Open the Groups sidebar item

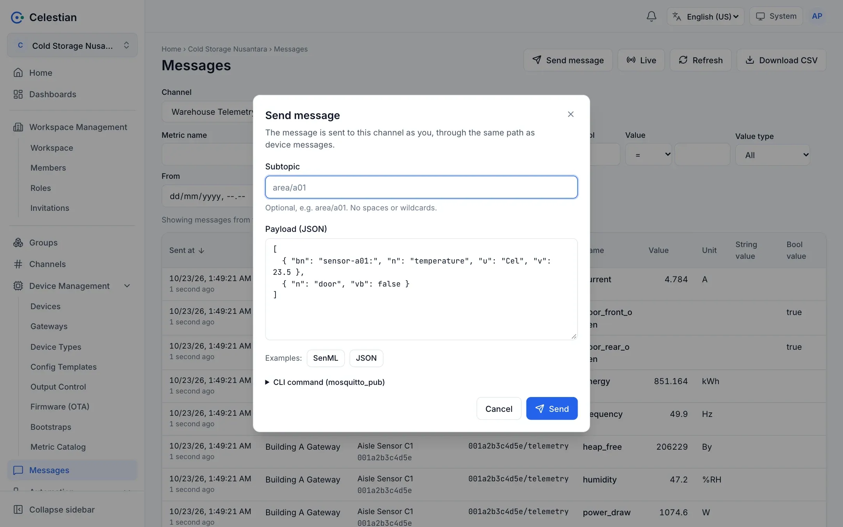click(x=43, y=242)
